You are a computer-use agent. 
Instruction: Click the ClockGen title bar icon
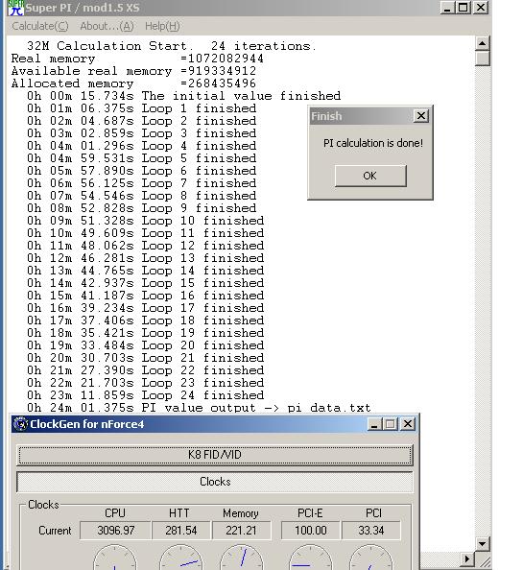tap(21, 424)
